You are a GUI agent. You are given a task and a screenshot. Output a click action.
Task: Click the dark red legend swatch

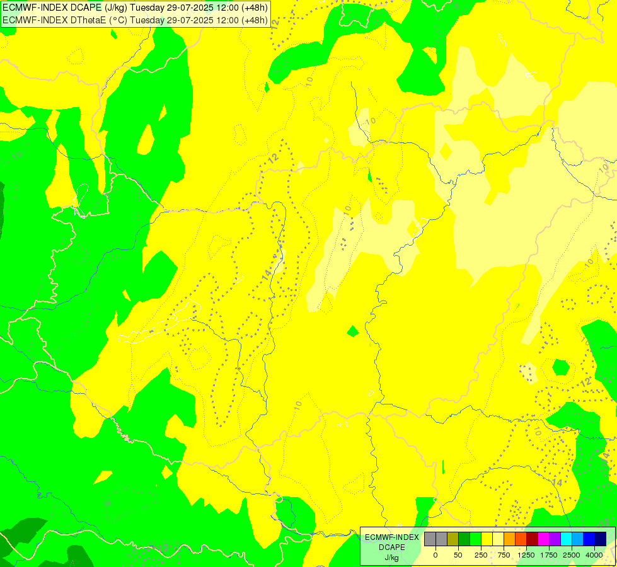(x=533, y=539)
